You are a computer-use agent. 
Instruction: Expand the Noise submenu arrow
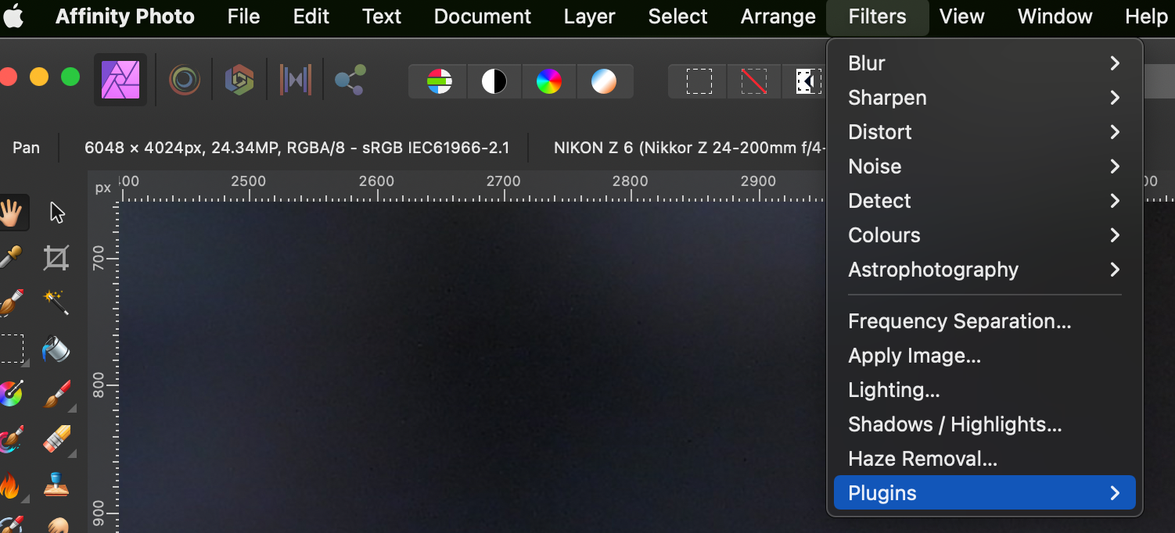[x=1115, y=166]
